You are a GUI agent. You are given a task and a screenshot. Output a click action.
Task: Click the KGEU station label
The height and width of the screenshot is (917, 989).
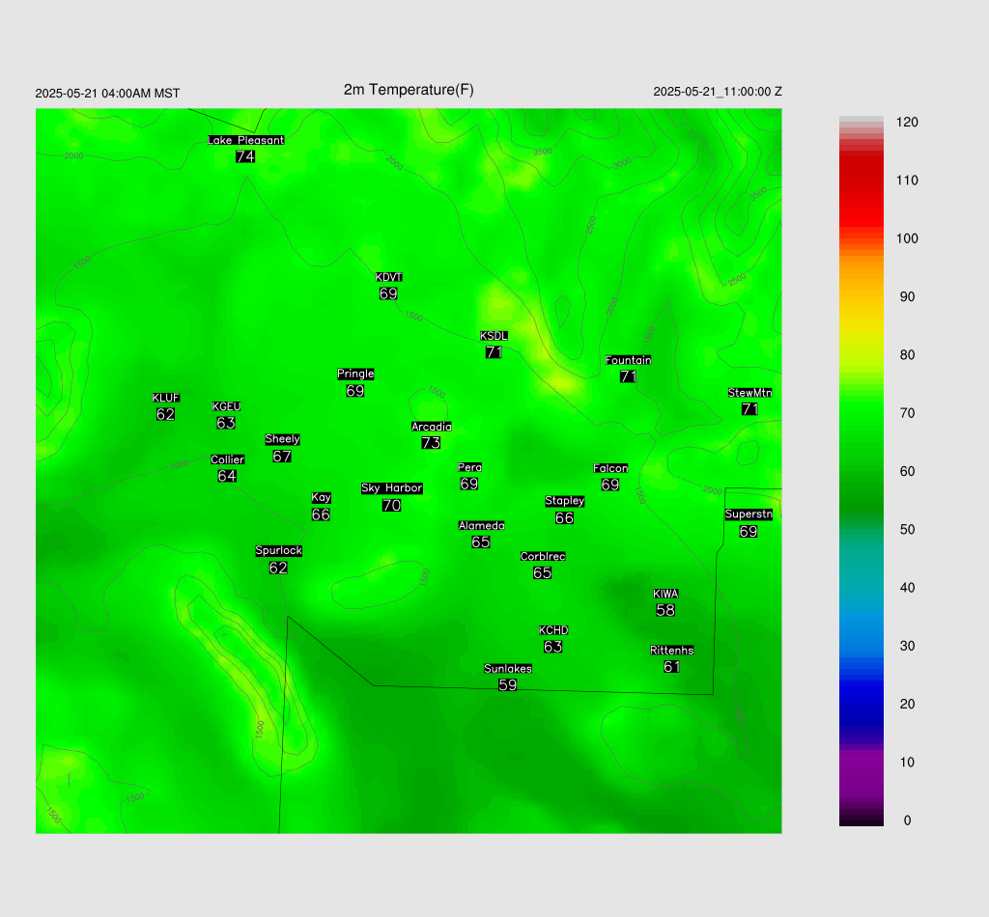click(226, 406)
